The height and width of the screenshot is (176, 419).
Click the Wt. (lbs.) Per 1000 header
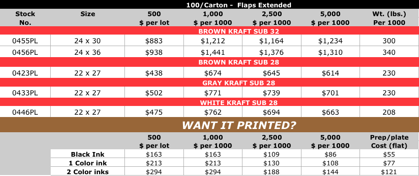389,18
